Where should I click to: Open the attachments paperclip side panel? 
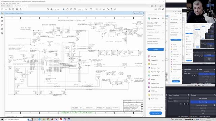pyautogui.click(x=2, y=25)
